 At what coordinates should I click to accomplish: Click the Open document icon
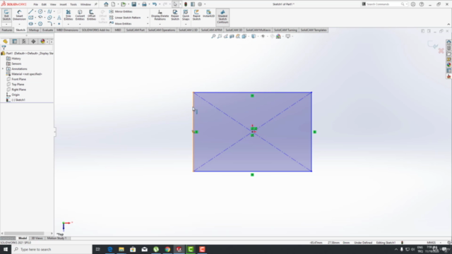coord(123,4)
